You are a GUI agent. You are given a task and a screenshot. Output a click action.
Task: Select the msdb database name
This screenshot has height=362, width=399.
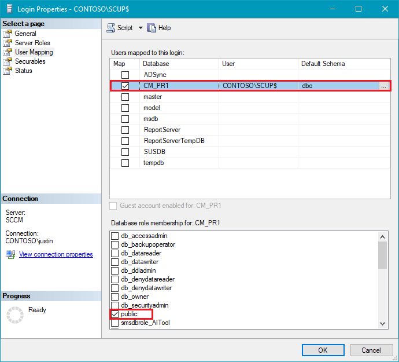(151, 119)
